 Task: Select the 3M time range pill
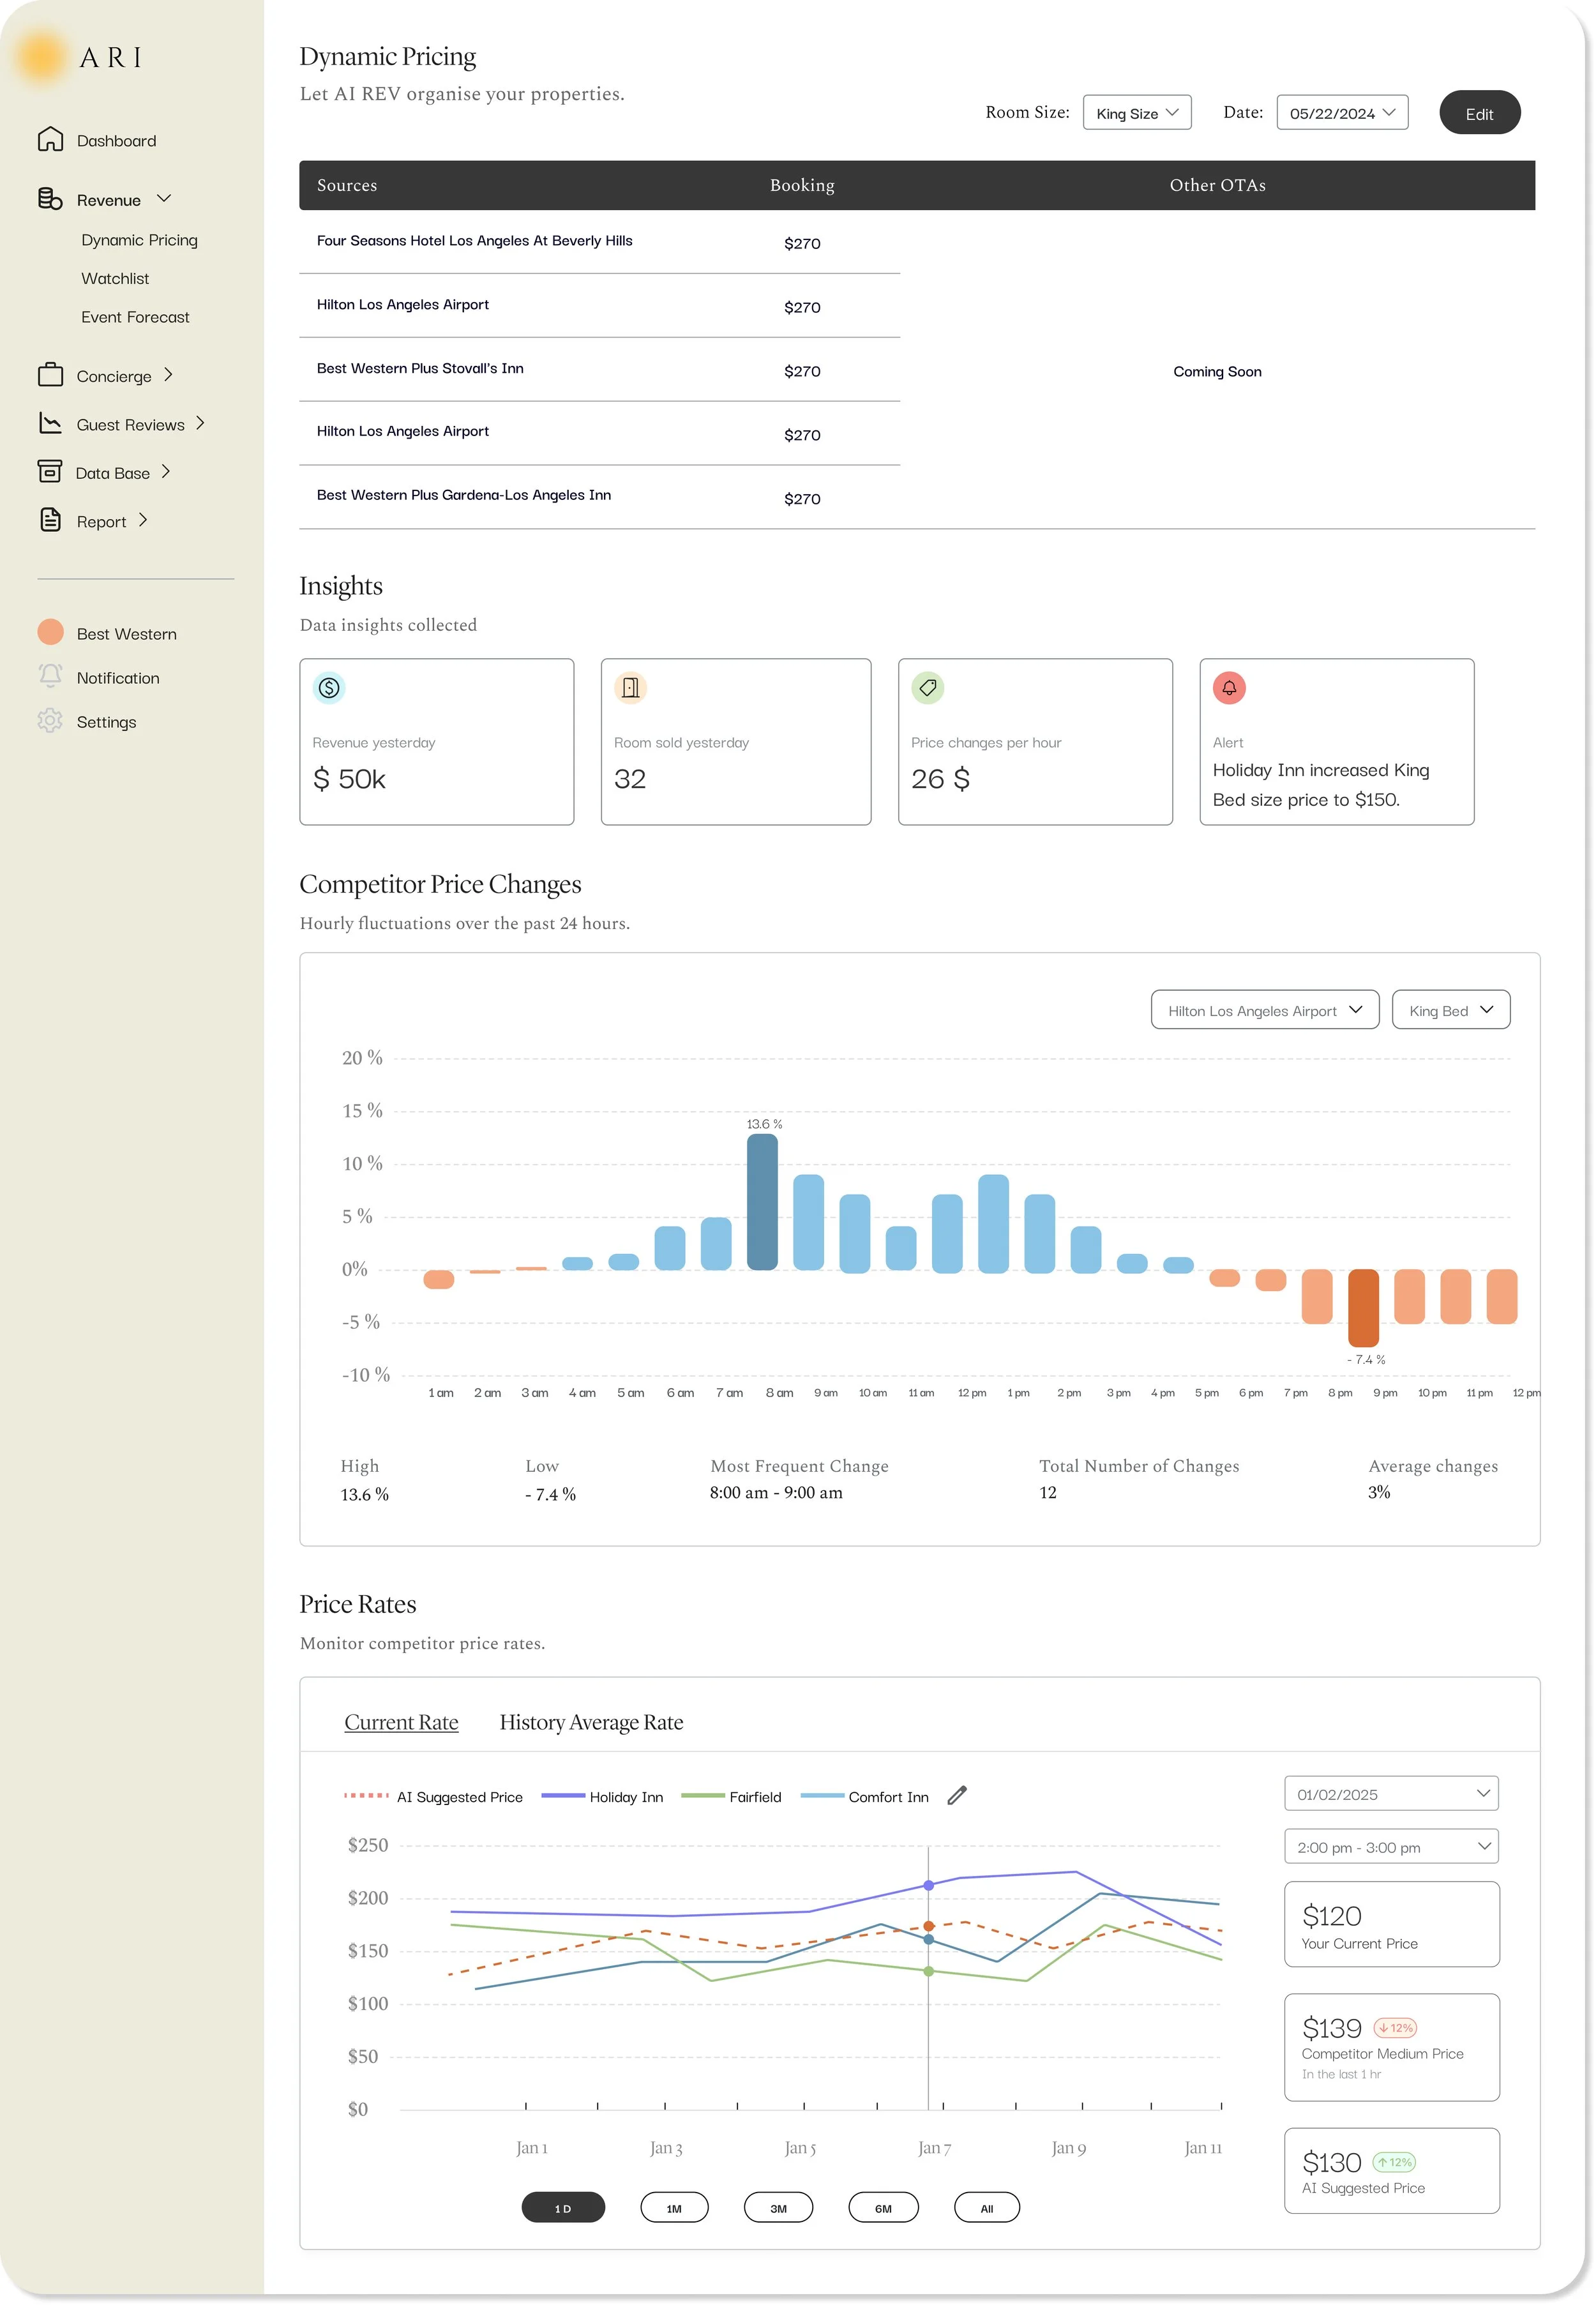778,2208
